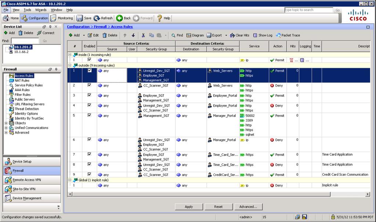Open Device Management section
This screenshot has height=222, width=376.
click(32, 198)
